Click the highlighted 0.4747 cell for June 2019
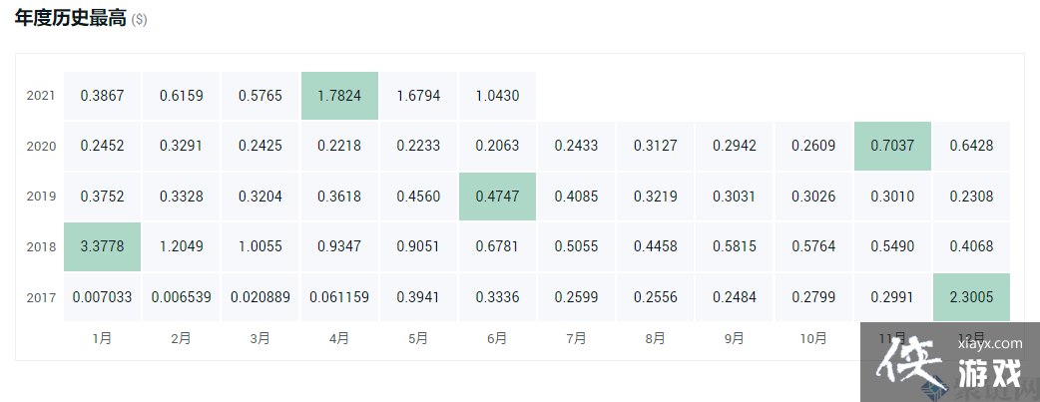Image resolution: width=1040 pixels, height=402 pixels. point(497,197)
